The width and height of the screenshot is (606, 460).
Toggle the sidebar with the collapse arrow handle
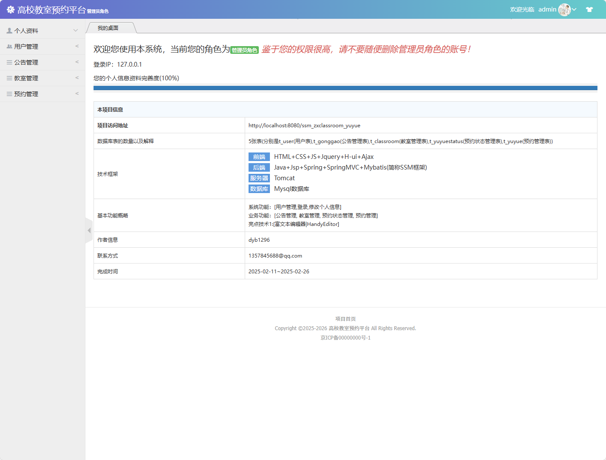pos(88,230)
